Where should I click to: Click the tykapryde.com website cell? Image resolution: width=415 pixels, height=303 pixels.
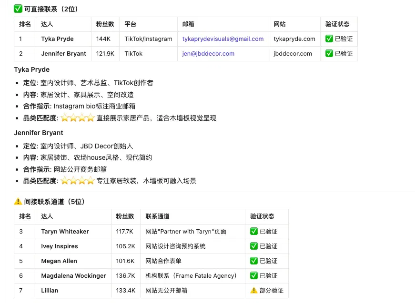[294, 39]
